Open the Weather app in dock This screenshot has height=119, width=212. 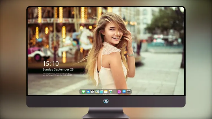coord(88,92)
